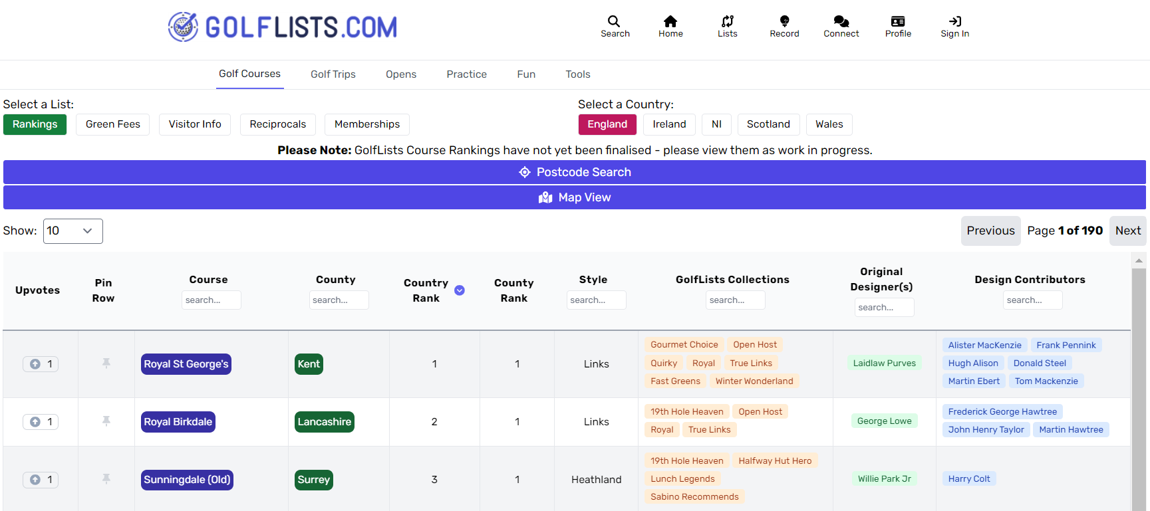Viewport: 1150px width, 511px height.
Task: Click the Next page button
Action: click(1128, 231)
